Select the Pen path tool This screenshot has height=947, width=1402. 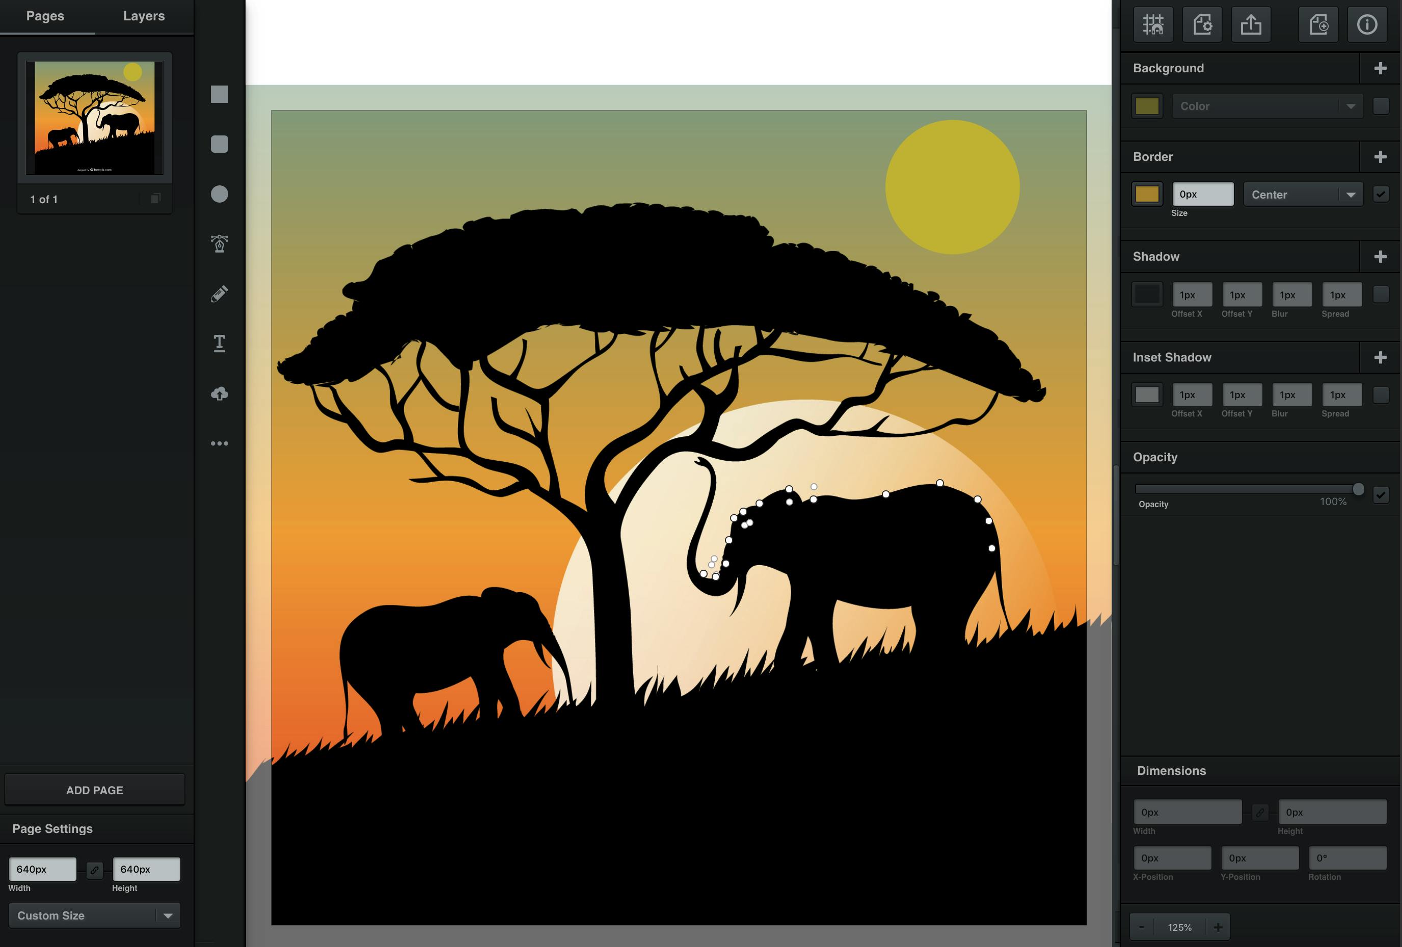[x=219, y=243]
